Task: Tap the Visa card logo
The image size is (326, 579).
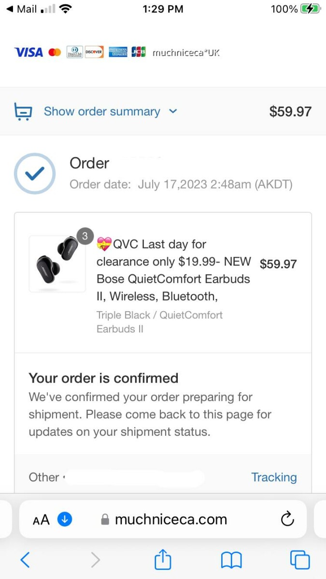Action: (x=28, y=52)
